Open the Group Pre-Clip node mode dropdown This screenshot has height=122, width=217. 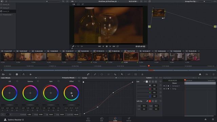click(x=191, y=1)
